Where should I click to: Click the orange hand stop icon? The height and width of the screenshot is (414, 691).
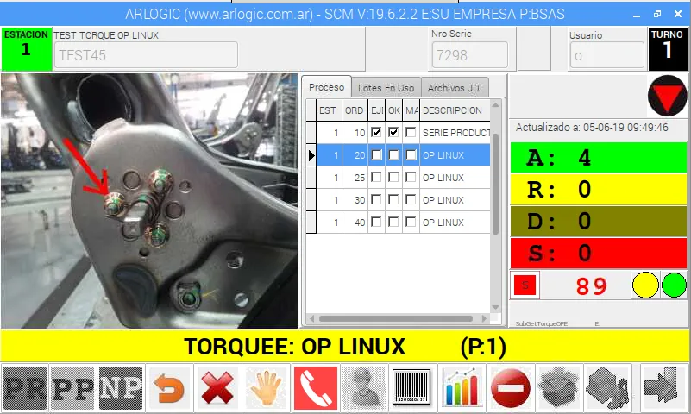pos(267,388)
